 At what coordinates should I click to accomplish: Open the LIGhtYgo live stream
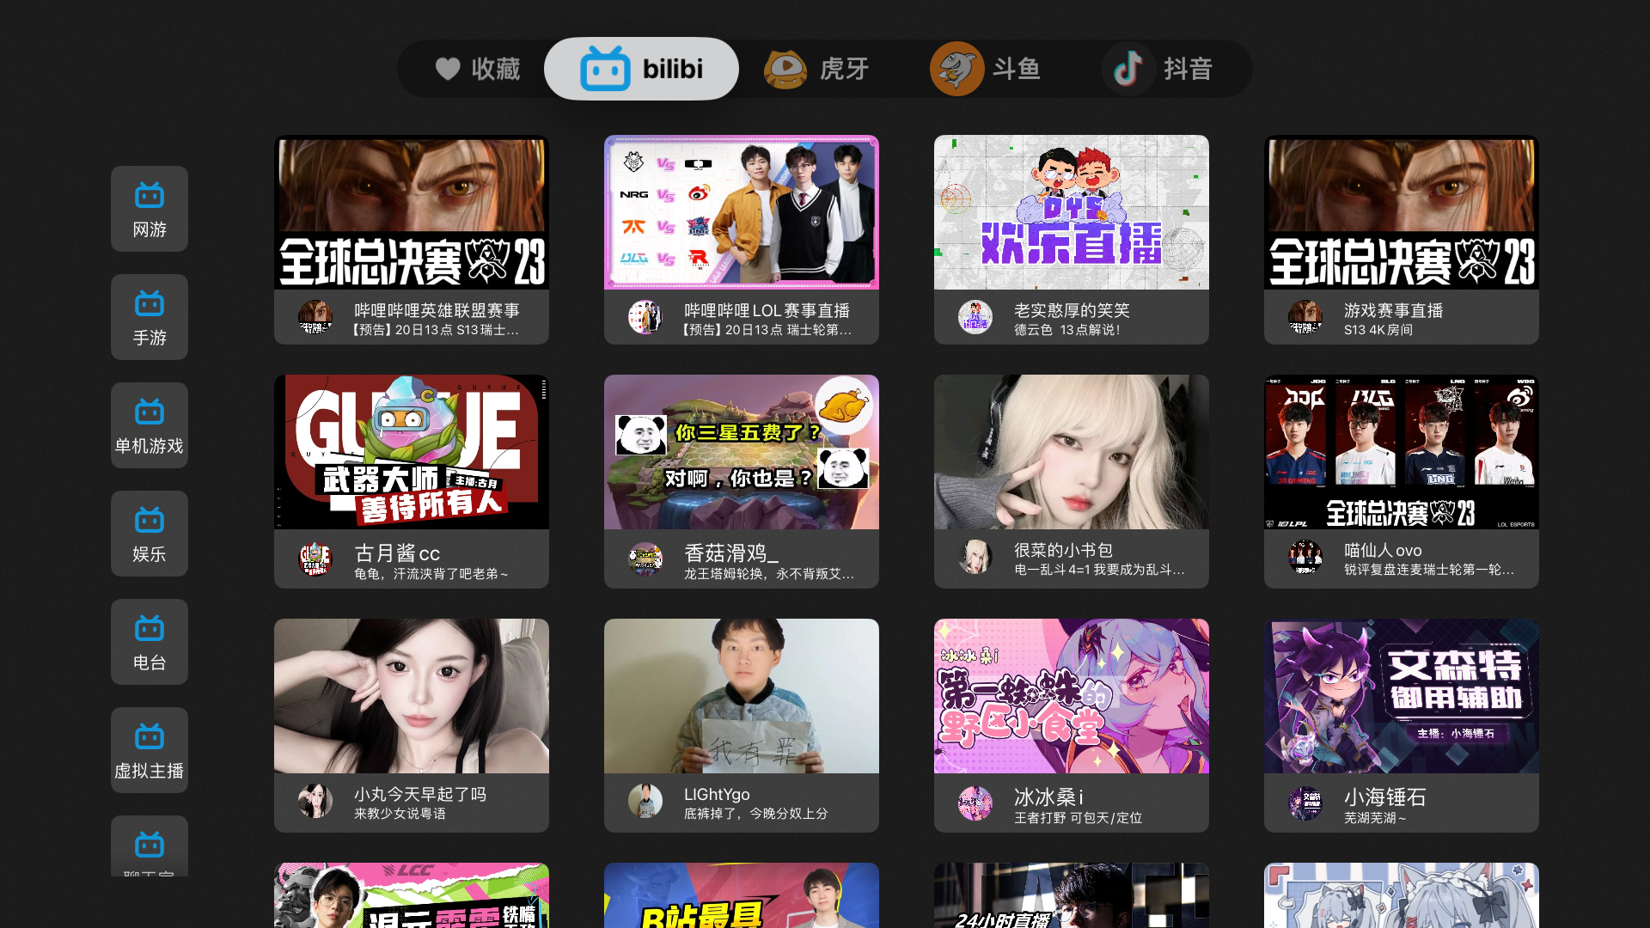[742, 724]
